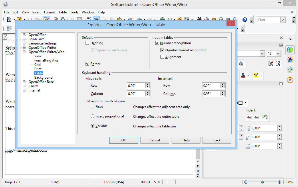Click the Decrease Font Size icon
This screenshot has width=298, height=187.
coord(278,64)
